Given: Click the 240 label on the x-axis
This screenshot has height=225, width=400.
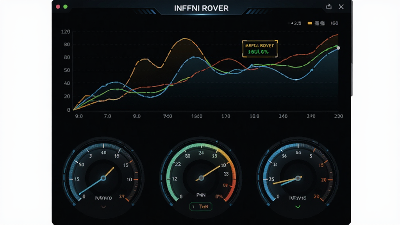Looking at the screenshot, I should (283, 116).
